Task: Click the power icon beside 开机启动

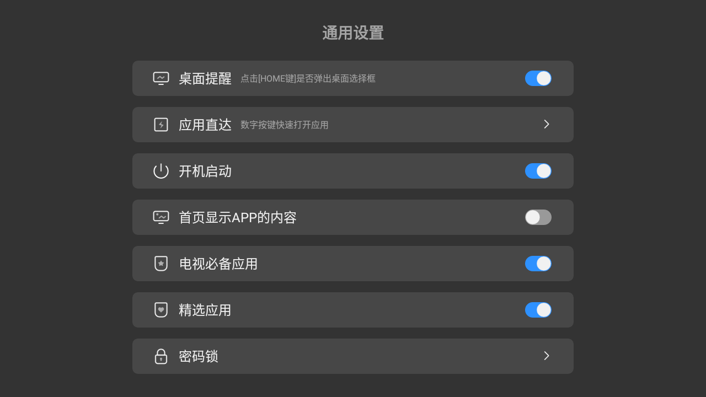Action: 161,171
